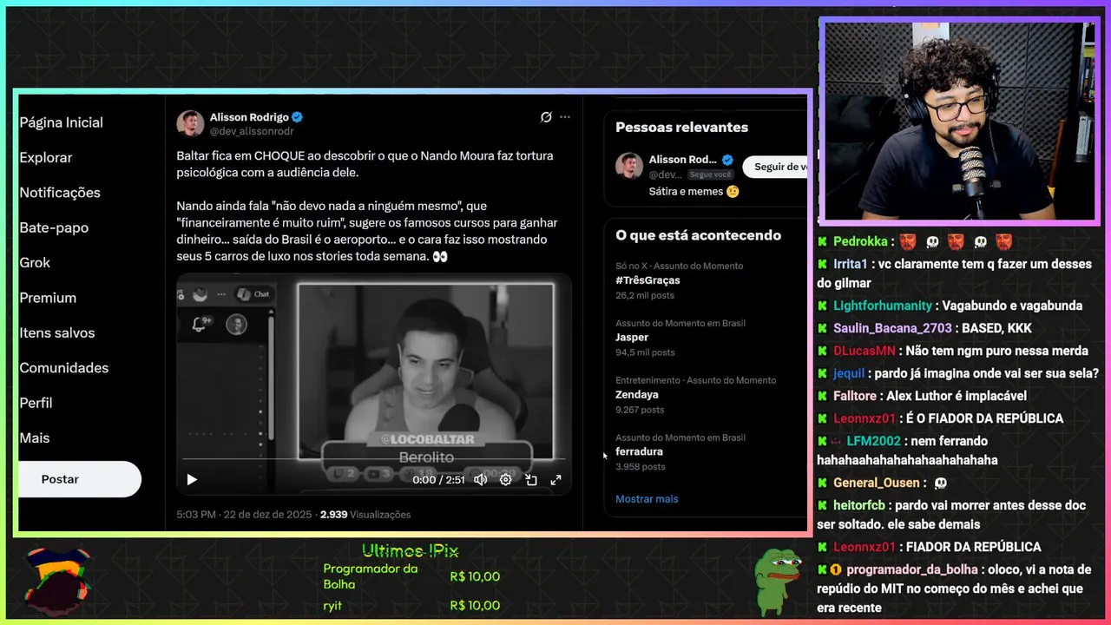Open Premium in sidebar
The width and height of the screenshot is (1111, 625).
(48, 298)
